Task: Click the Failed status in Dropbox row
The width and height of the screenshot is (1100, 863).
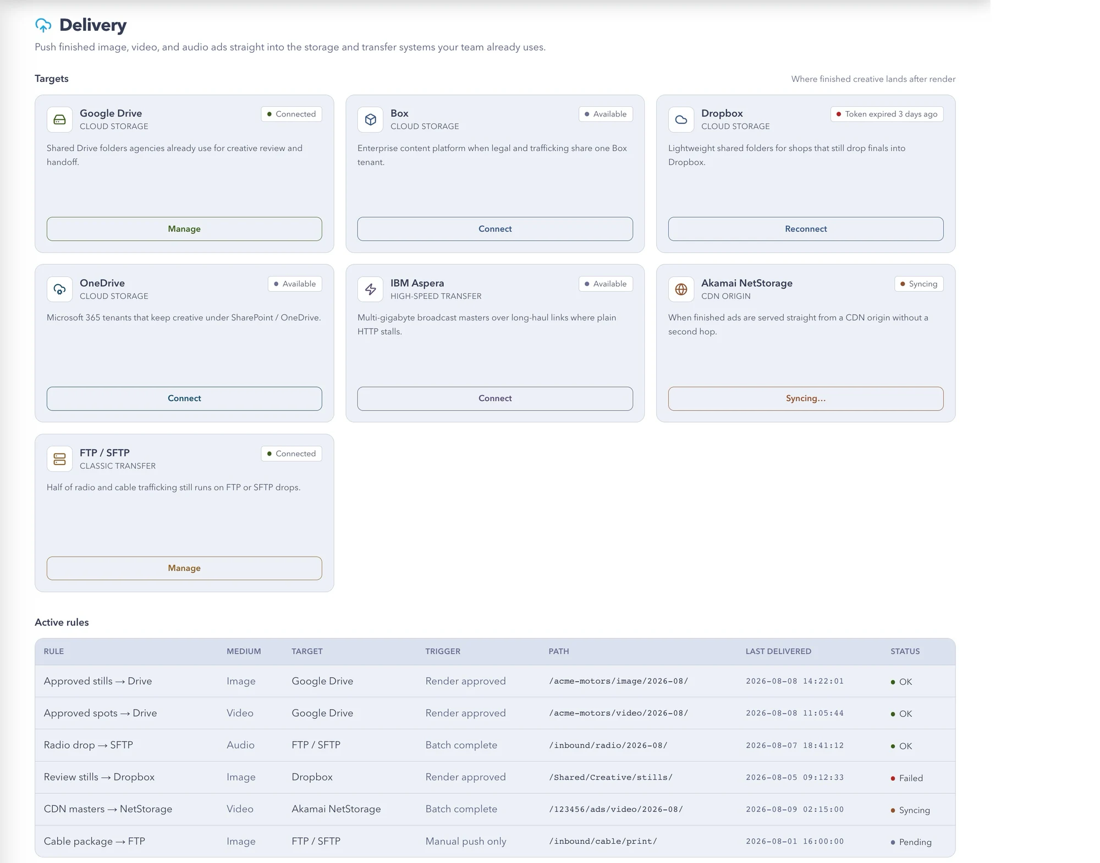Action: tap(907, 778)
